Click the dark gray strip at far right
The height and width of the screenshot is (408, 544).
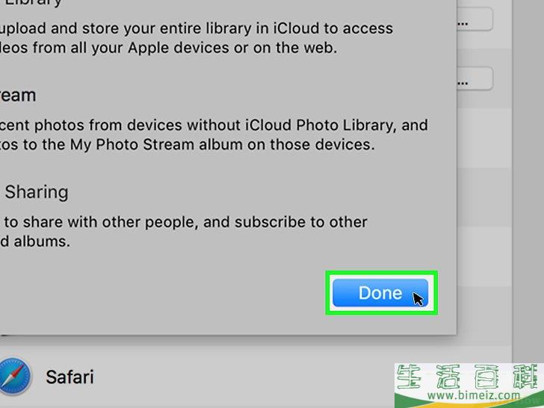pos(528,180)
